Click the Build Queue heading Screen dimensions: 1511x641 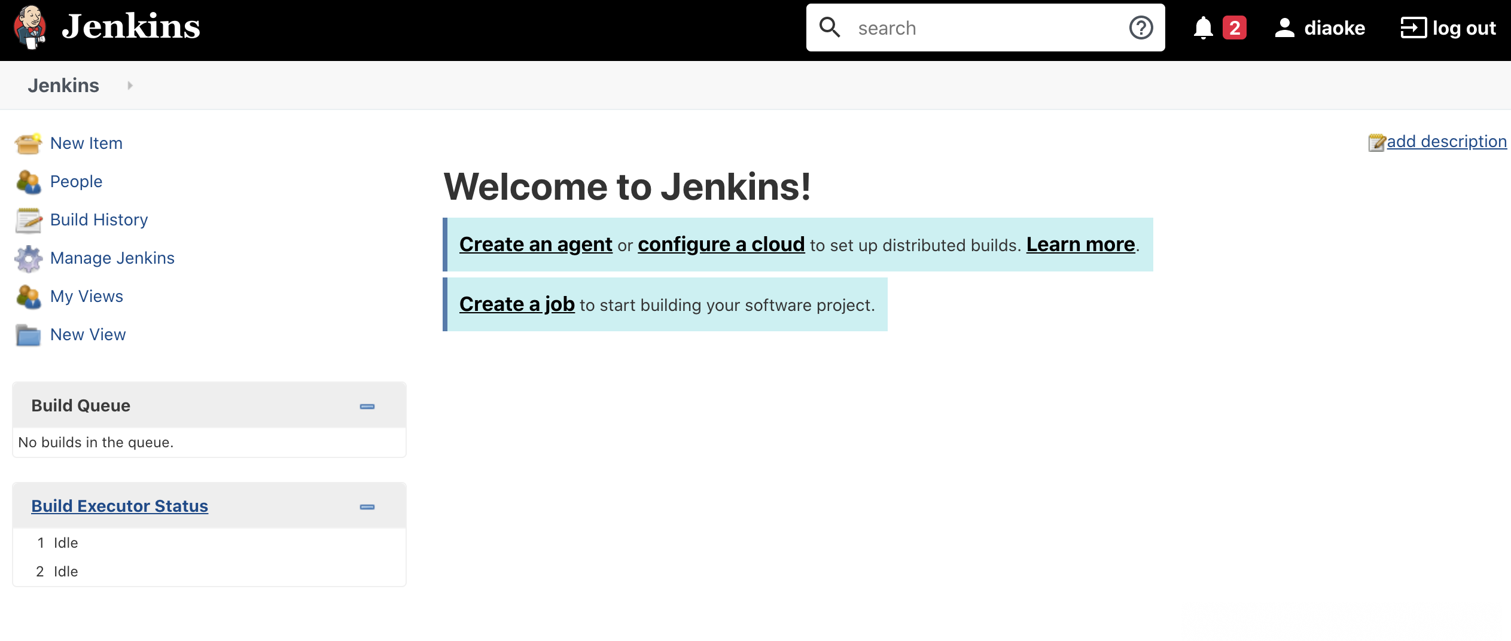pos(81,405)
